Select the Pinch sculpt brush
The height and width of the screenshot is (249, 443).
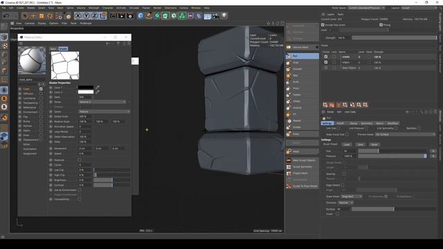click(x=302, y=89)
